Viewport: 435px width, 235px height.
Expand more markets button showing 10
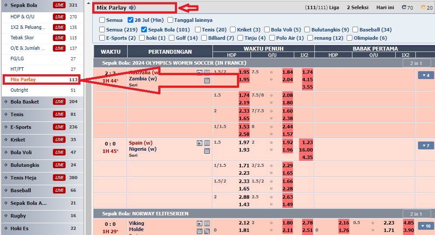coord(426,226)
